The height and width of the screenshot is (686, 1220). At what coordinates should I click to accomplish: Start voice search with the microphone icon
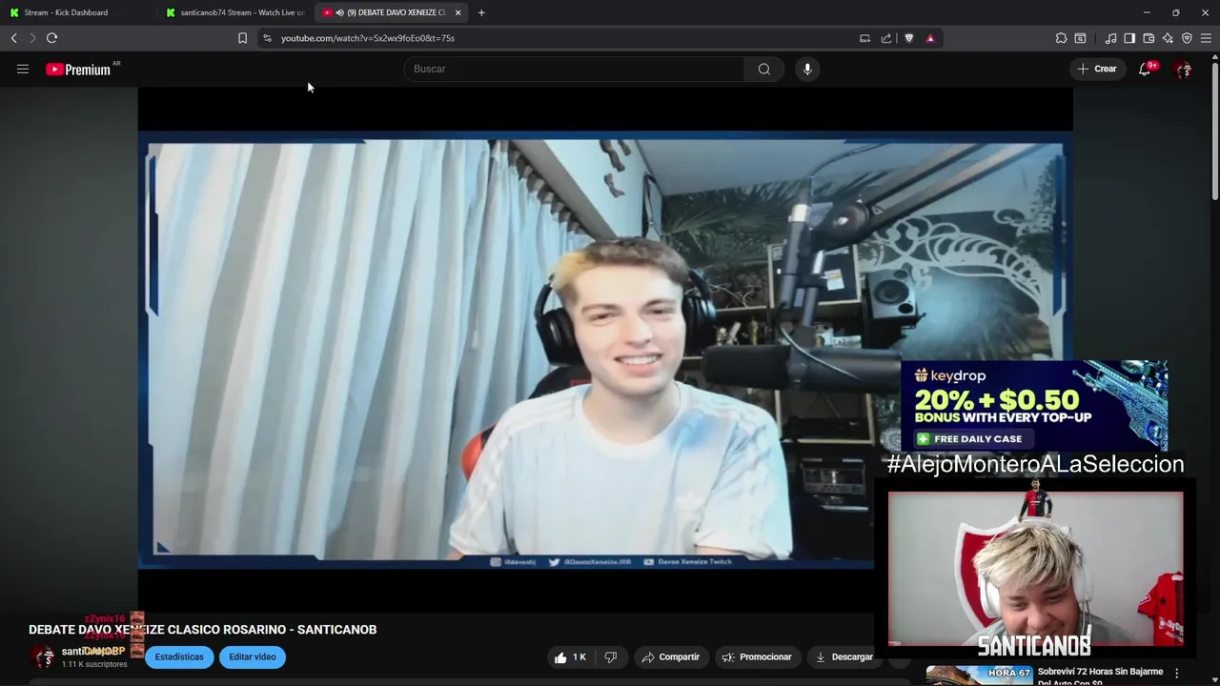pyautogui.click(x=807, y=69)
